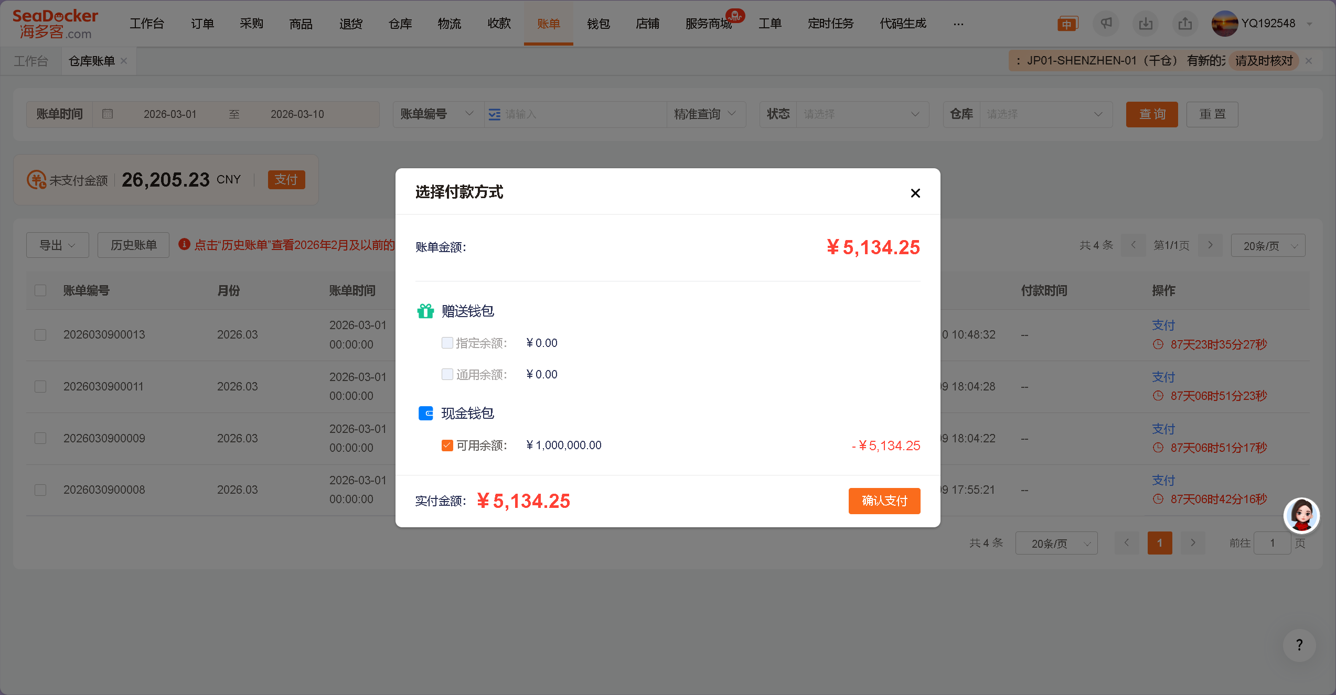Expand the status dropdown filter
This screenshot has height=695, width=1336.
[861, 114]
